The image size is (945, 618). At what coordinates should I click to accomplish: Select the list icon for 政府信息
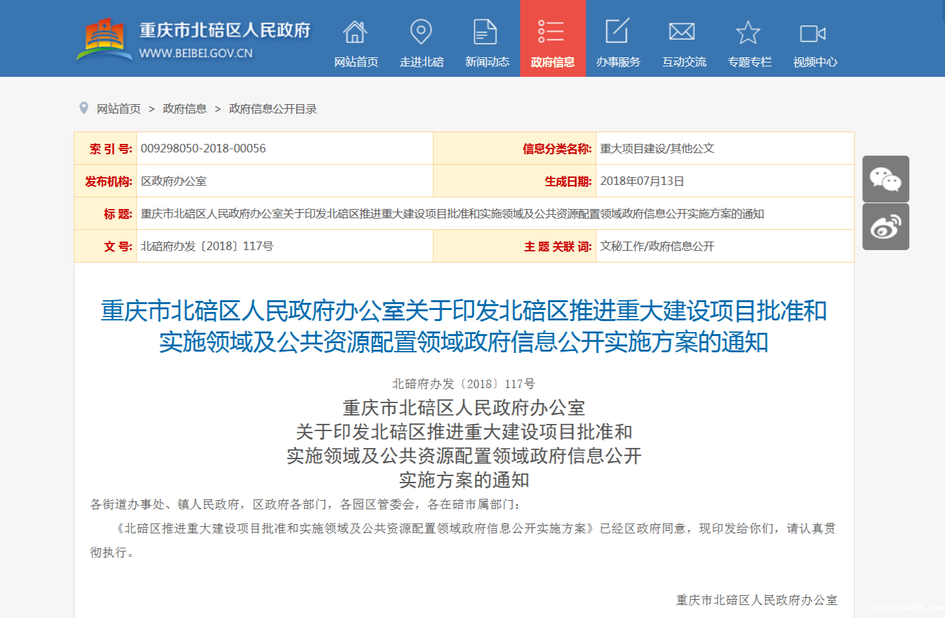tap(551, 32)
